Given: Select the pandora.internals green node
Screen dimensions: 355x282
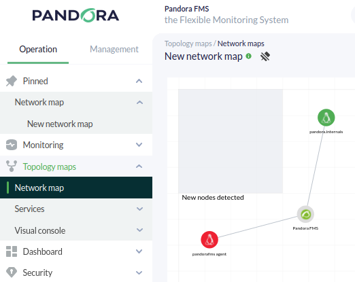Looking at the screenshot, I should [x=326, y=118].
